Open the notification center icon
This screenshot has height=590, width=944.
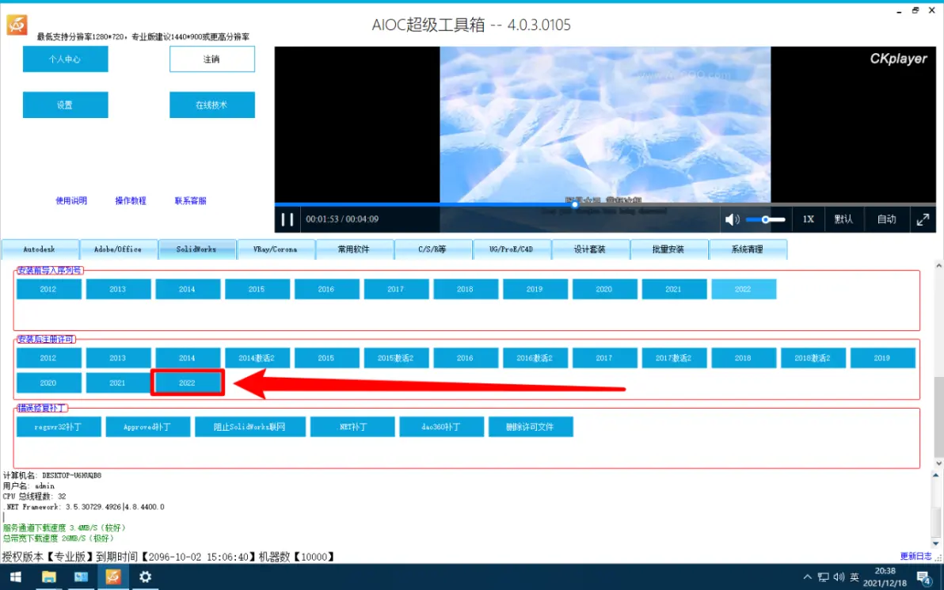[x=924, y=578]
